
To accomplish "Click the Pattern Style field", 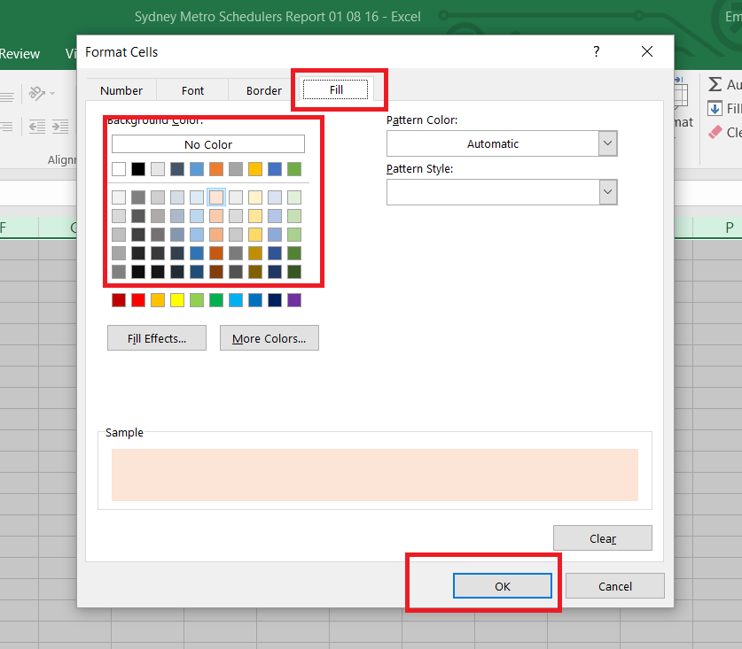I will pyautogui.click(x=502, y=192).
